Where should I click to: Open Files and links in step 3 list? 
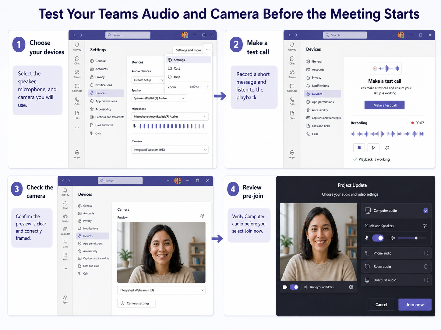pos(93,266)
